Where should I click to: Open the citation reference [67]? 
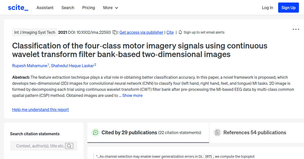click(208, 156)
